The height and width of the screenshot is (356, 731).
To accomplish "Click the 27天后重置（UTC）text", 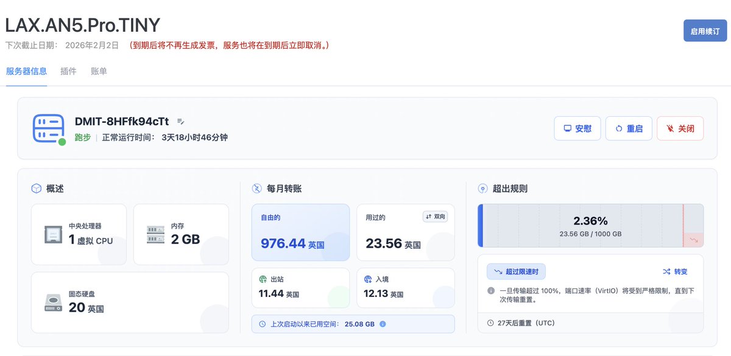I will click(x=526, y=323).
